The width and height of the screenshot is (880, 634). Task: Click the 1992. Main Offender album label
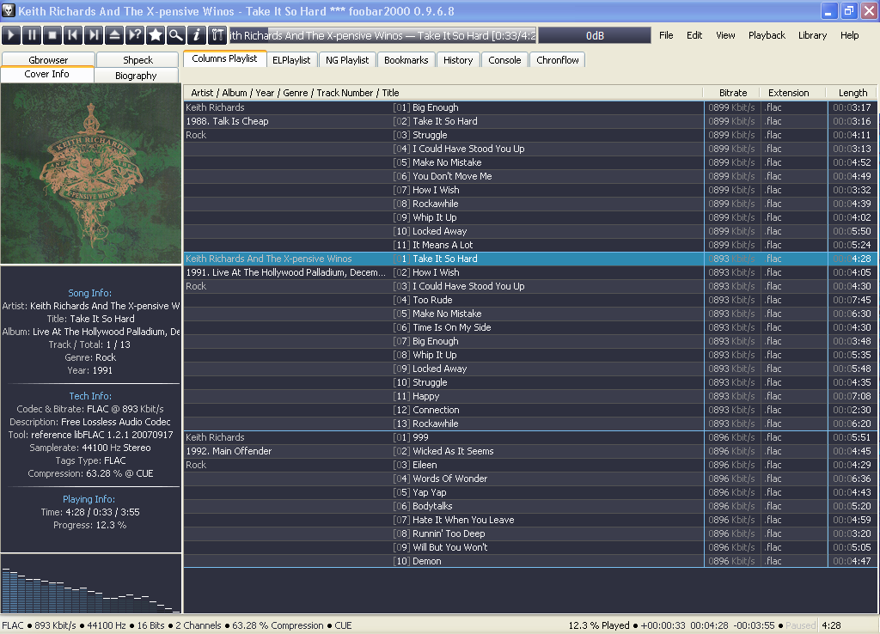coord(229,451)
